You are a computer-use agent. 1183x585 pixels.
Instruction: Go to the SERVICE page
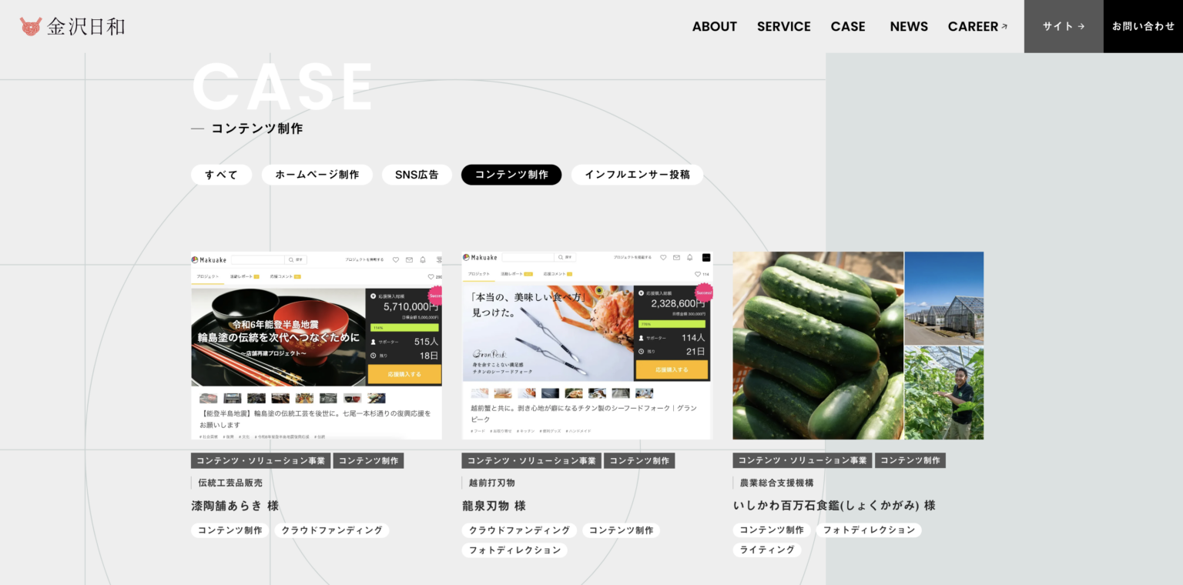pos(783,26)
